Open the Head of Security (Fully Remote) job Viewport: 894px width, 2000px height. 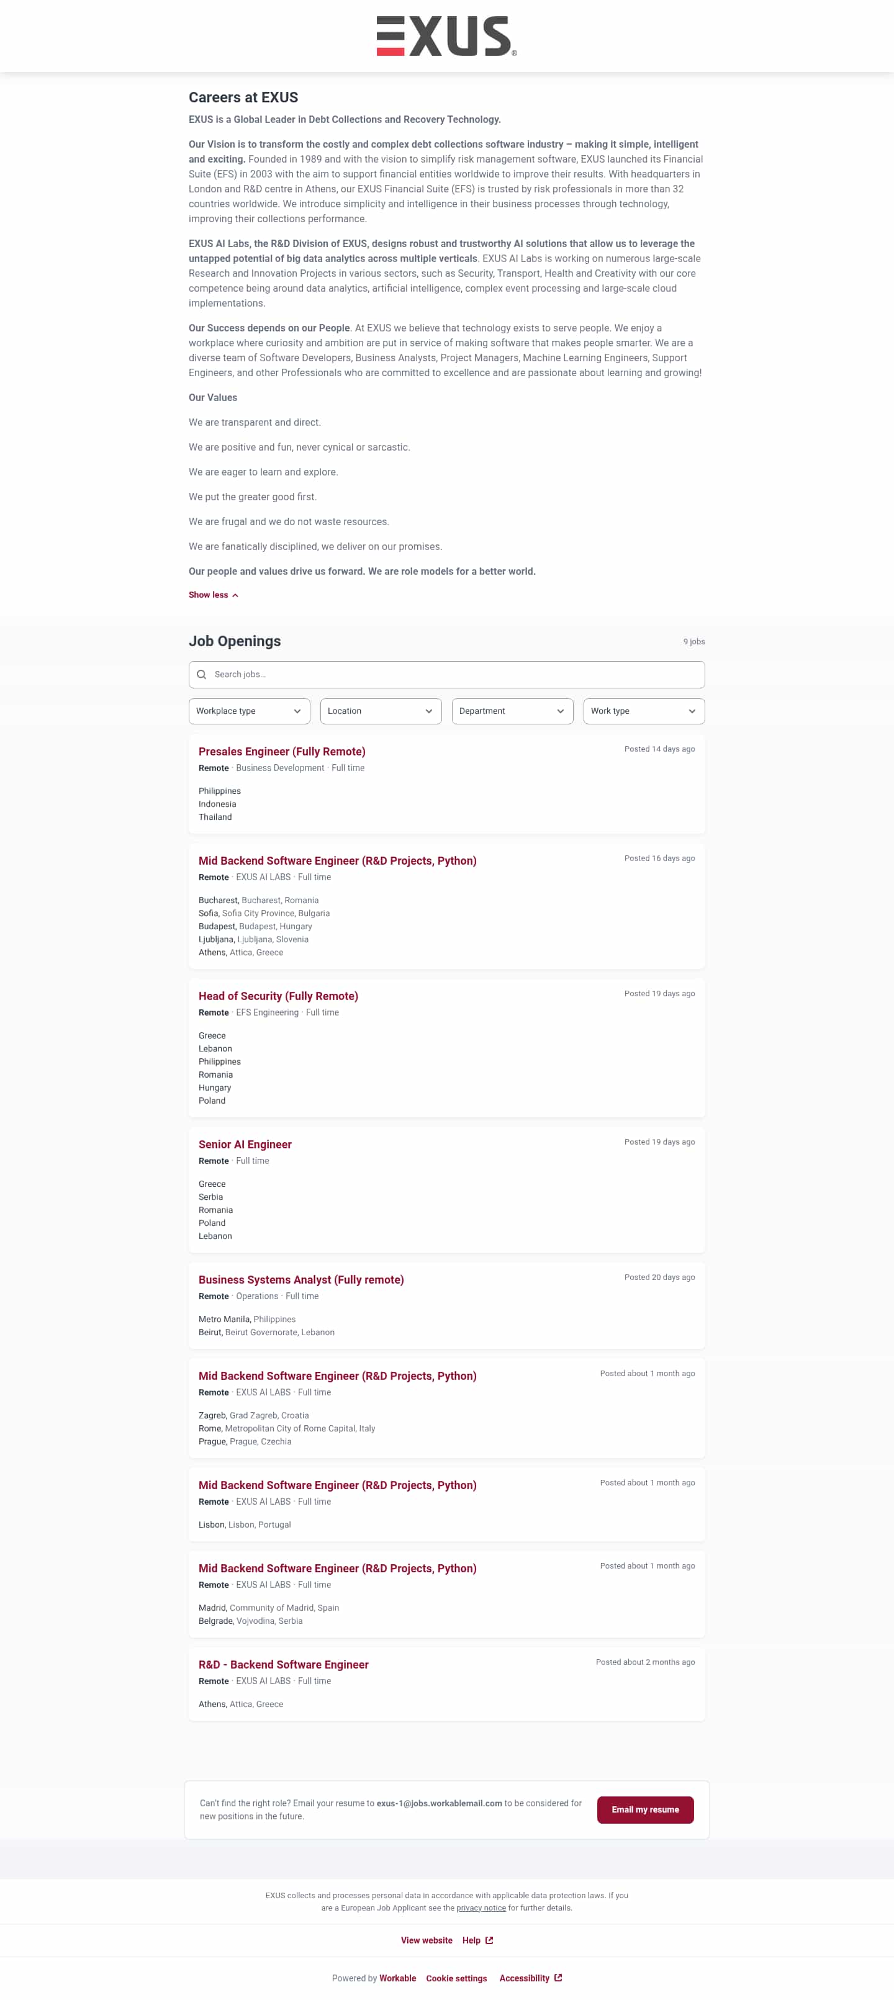[x=278, y=995]
